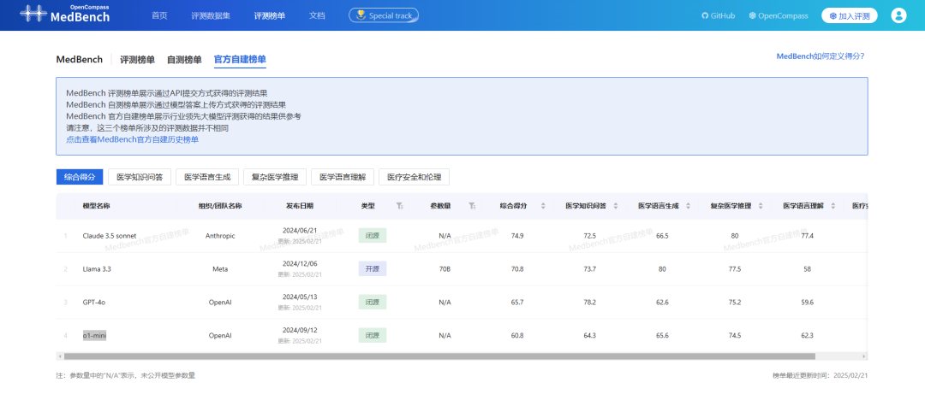
Task: Click the 70B parameter value
Action: coord(445,269)
